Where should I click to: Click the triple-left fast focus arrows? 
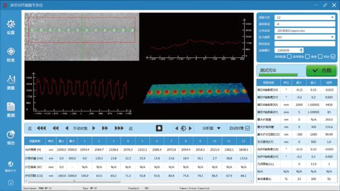click(x=41, y=128)
